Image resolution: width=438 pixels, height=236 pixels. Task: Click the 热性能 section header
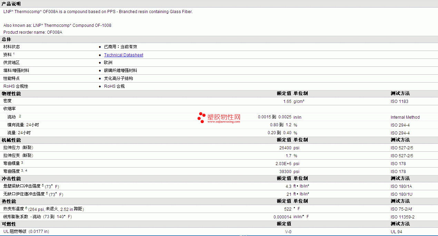[9, 201]
